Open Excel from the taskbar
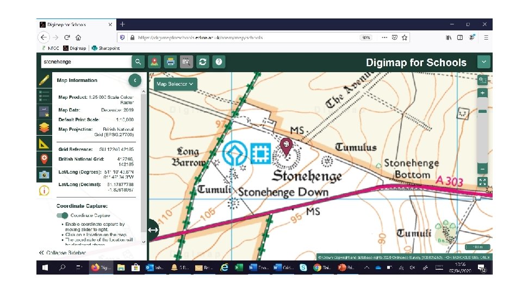Viewport: 522px width, 293px height. coord(239,267)
